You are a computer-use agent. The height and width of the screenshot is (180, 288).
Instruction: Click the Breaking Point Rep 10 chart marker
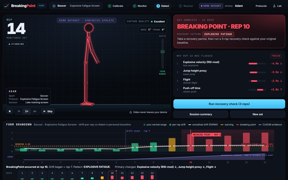tap(207, 135)
